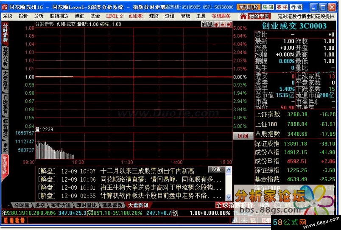This screenshot has height=230, width=341.
Task: Select the 看涨看跌 pink side tab
Action: [x=5, y=167]
